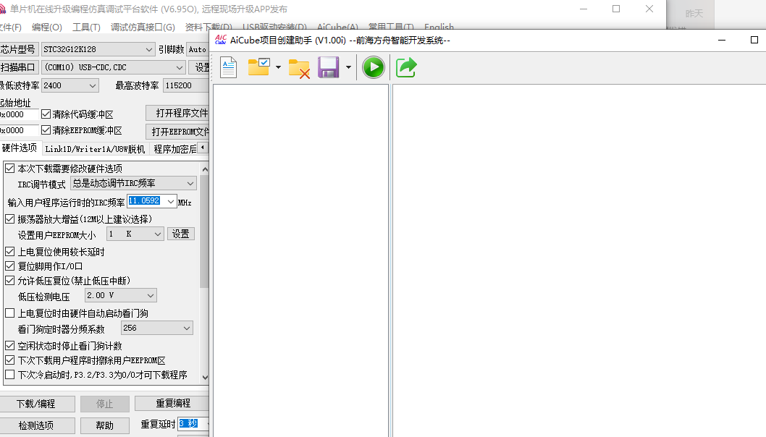766x437 pixels.
Task: Click 设置 button beside EEPROM size
Action: click(181, 234)
